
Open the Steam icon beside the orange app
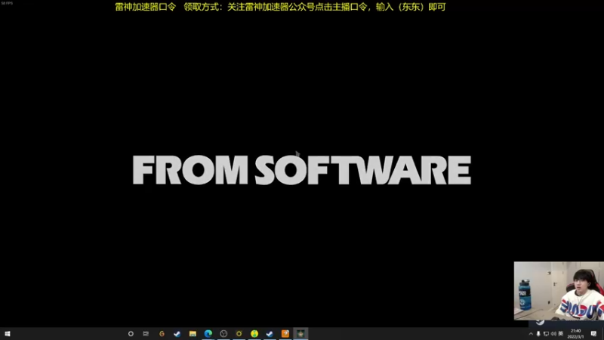(x=270, y=334)
